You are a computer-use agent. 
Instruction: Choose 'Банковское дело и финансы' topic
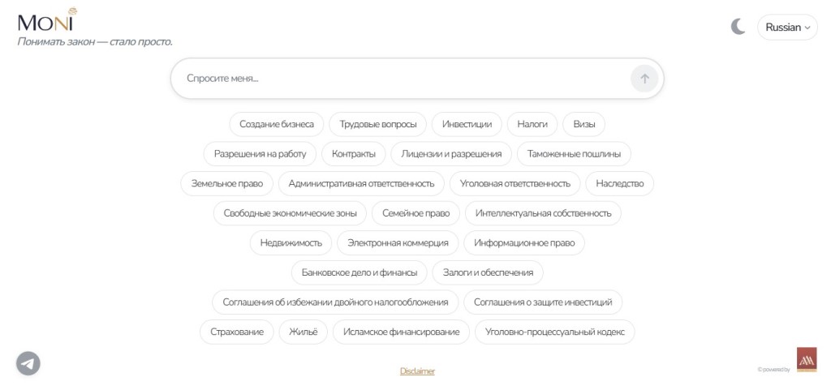tap(359, 272)
